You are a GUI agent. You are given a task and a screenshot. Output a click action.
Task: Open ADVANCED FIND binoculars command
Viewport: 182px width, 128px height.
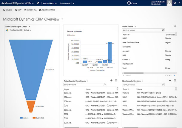[x=47, y=10]
